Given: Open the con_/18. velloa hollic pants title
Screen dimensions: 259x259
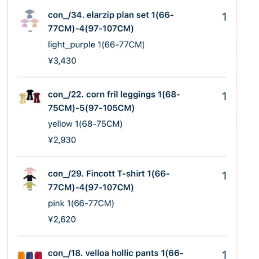Looking at the screenshot, I should (x=115, y=253).
